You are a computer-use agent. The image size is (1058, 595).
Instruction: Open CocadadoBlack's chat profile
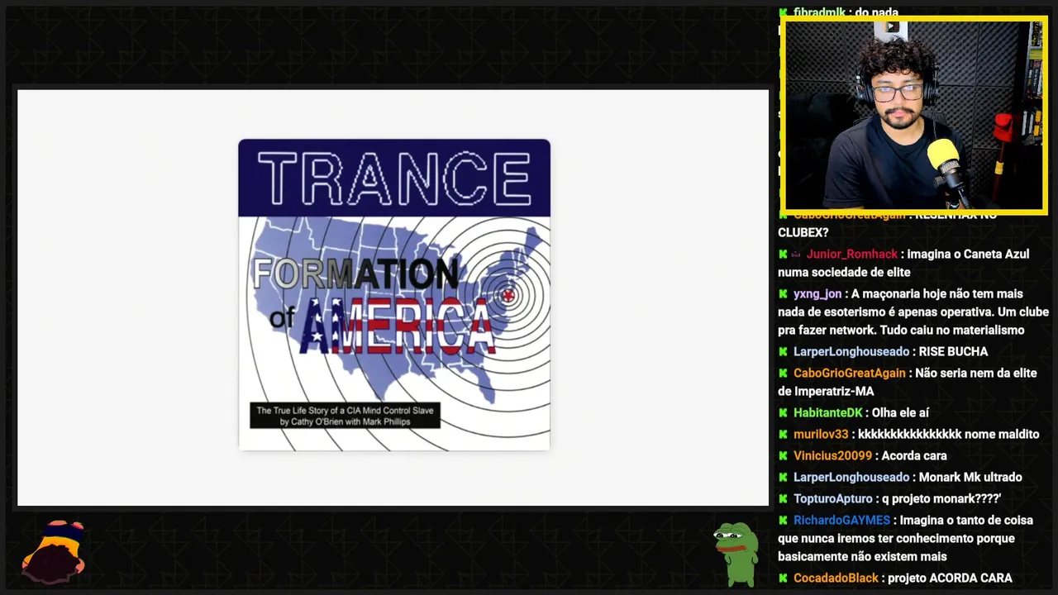[836, 578]
